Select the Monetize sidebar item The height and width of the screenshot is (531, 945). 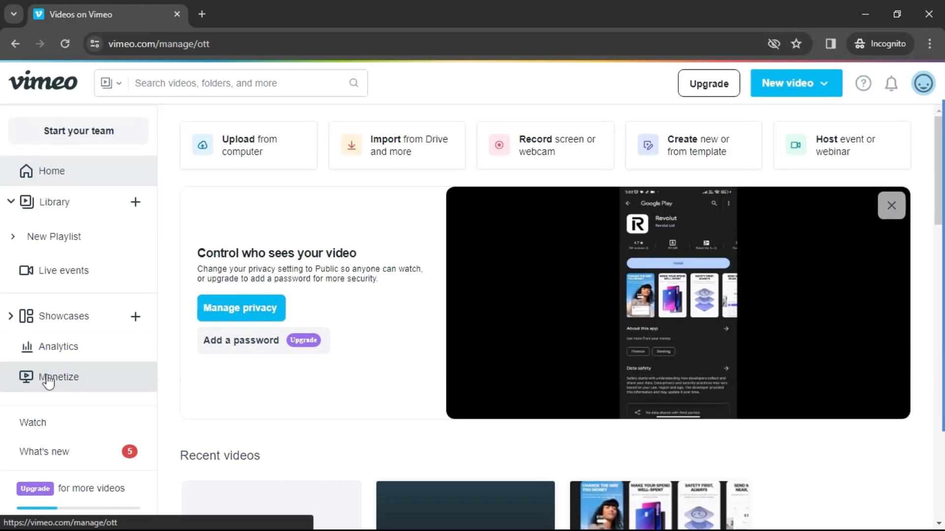tap(59, 376)
